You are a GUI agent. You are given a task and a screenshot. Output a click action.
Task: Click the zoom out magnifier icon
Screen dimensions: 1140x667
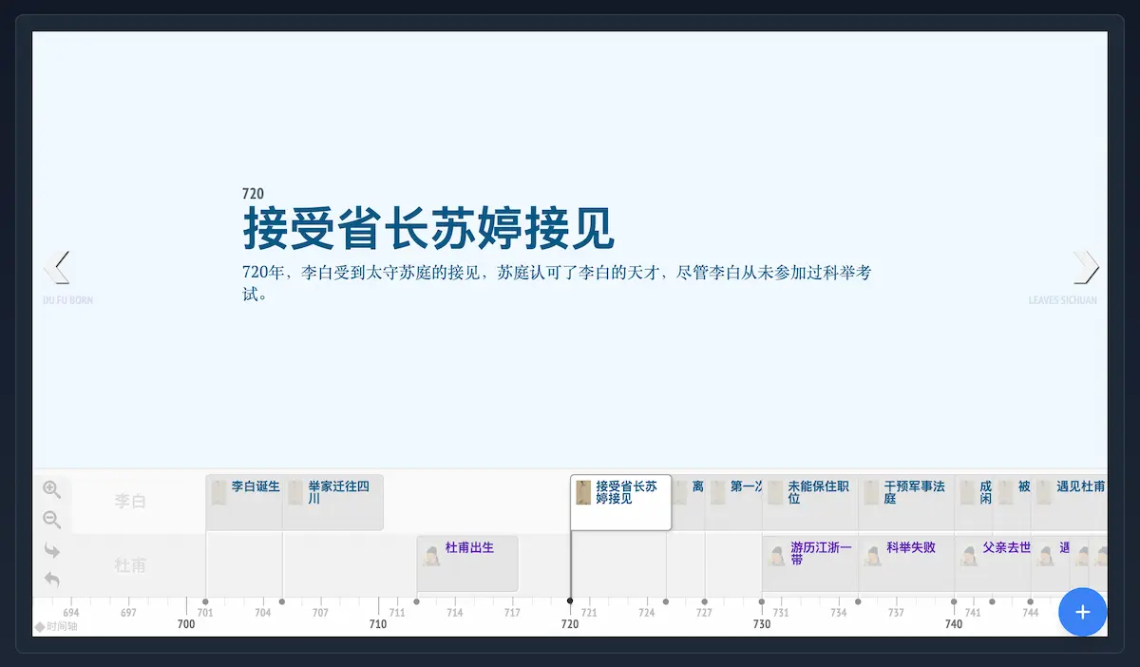(x=51, y=520)
